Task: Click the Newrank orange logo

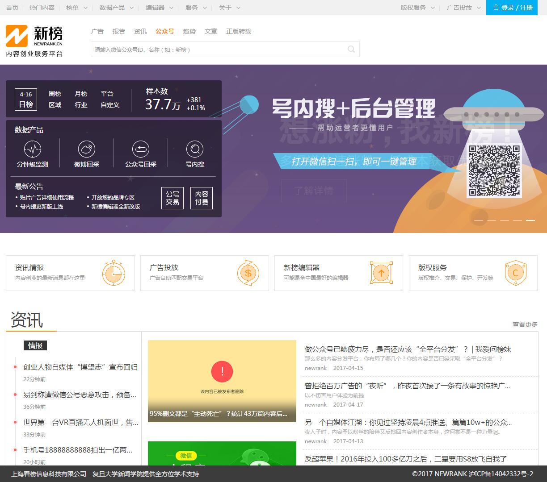Action: pos(17,36)
